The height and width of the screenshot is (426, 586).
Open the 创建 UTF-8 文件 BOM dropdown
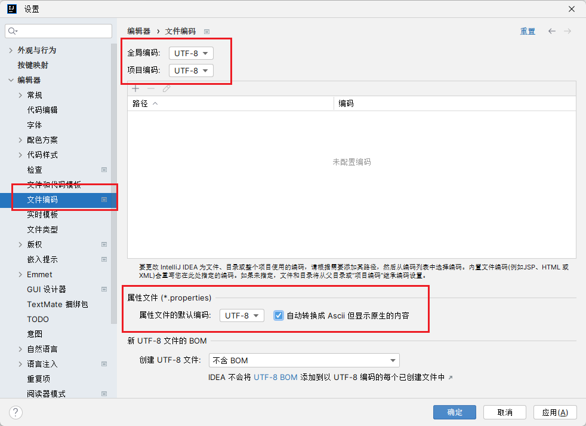coord(304,360)
